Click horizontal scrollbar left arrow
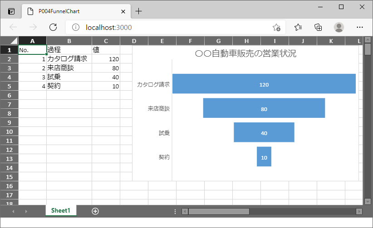The width and height of the screenshot is (373, 228). [x=185, y=211]
